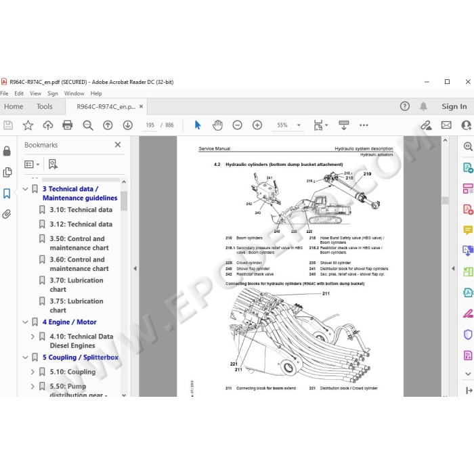The height and width of the screenshot is (474, 474).
Task: Switch to the Home tab
Action: tap(14, 106)
